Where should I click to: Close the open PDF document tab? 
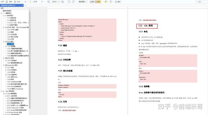coord(22,5)
